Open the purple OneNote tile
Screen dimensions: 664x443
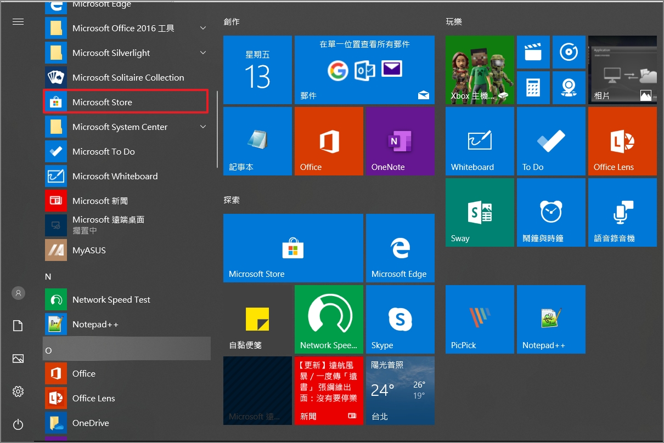pyautogui.click(x=400, y=141)
